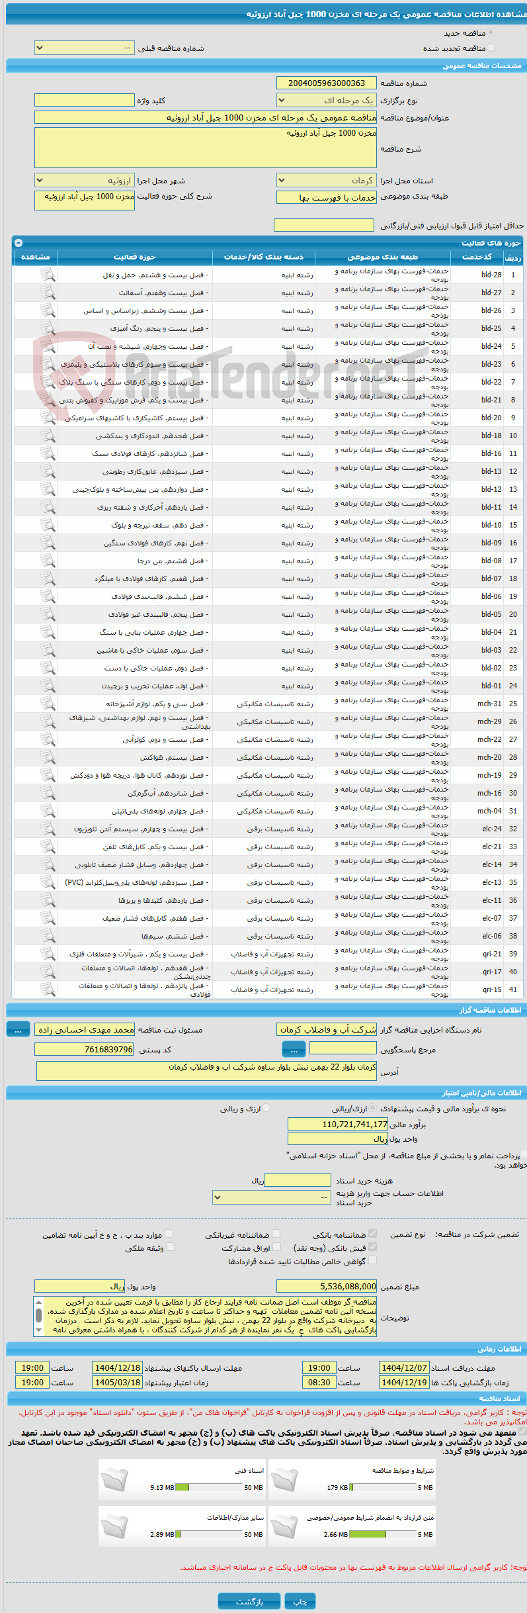The width and height of the screenshot is (527, 1613).
Task: Click the دسته بندی کالا/خدمات column header
Action: click(264, 257)
